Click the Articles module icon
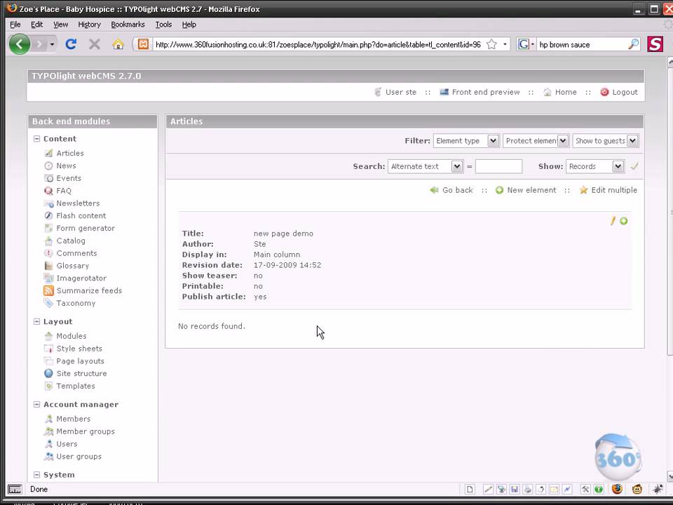 48,154
